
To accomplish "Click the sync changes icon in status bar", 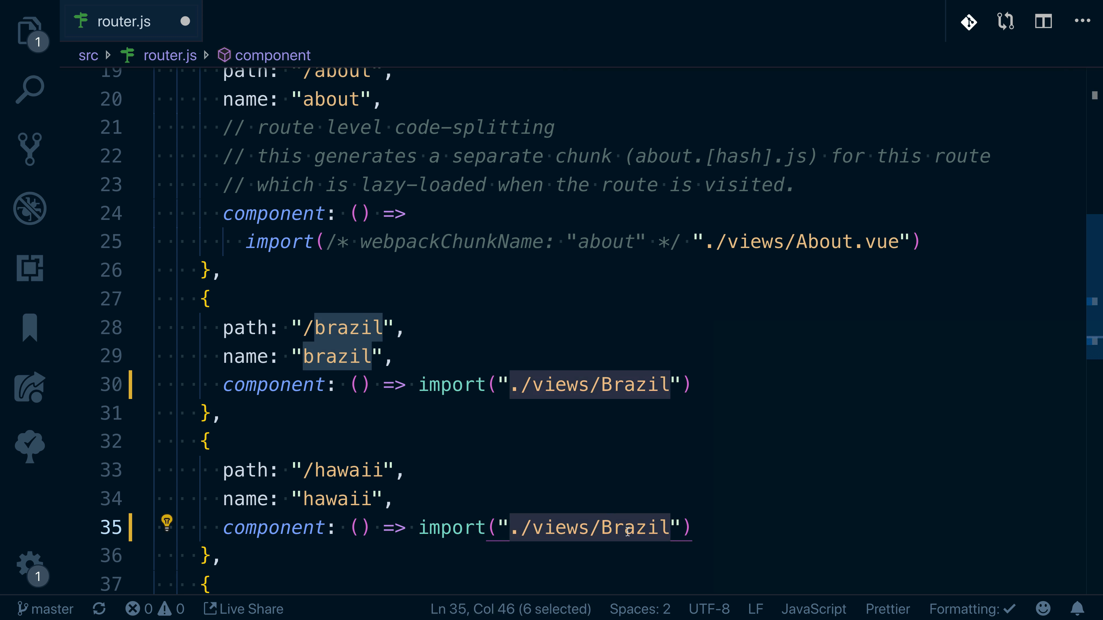I will [99, 609].
